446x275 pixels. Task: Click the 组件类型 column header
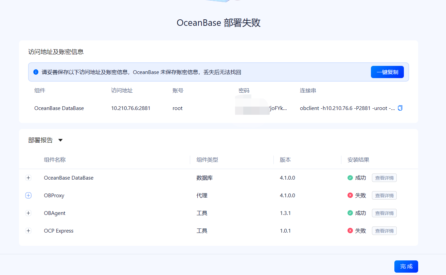coord(207,160)
